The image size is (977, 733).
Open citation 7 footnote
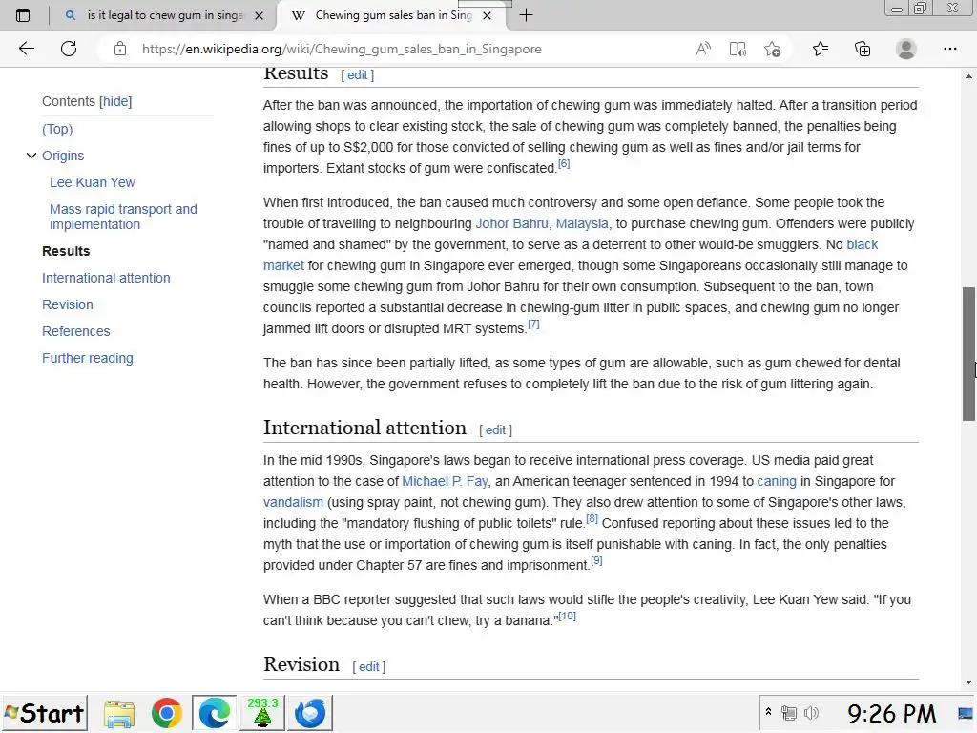click(534, 325)
